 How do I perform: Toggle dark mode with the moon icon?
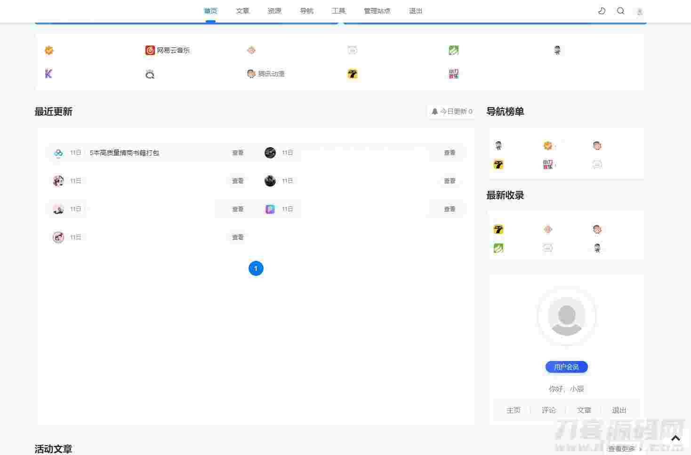[x=602, y=11]
